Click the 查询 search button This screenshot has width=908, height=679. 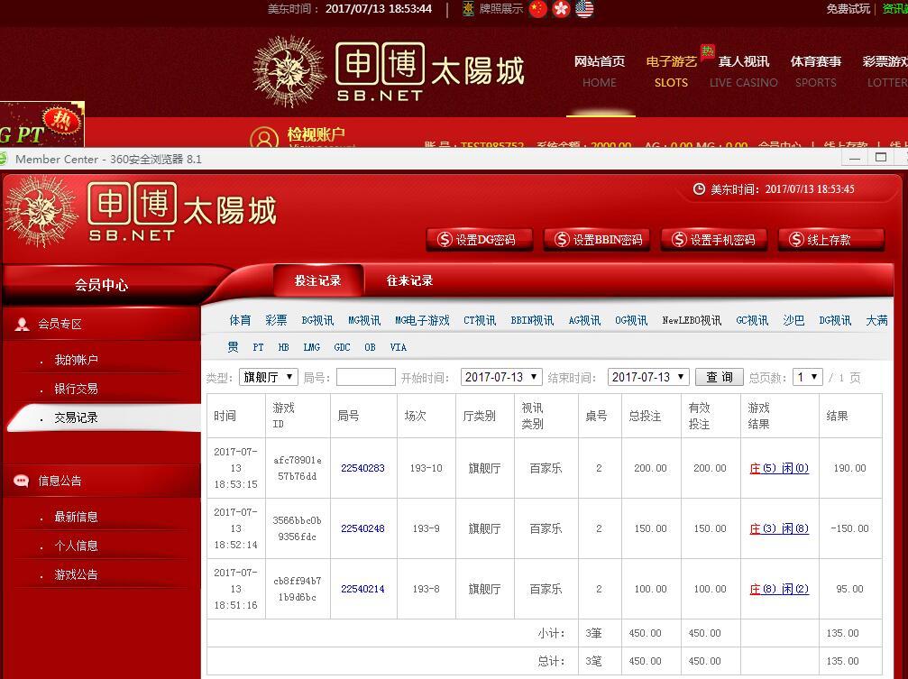[720, 377]
